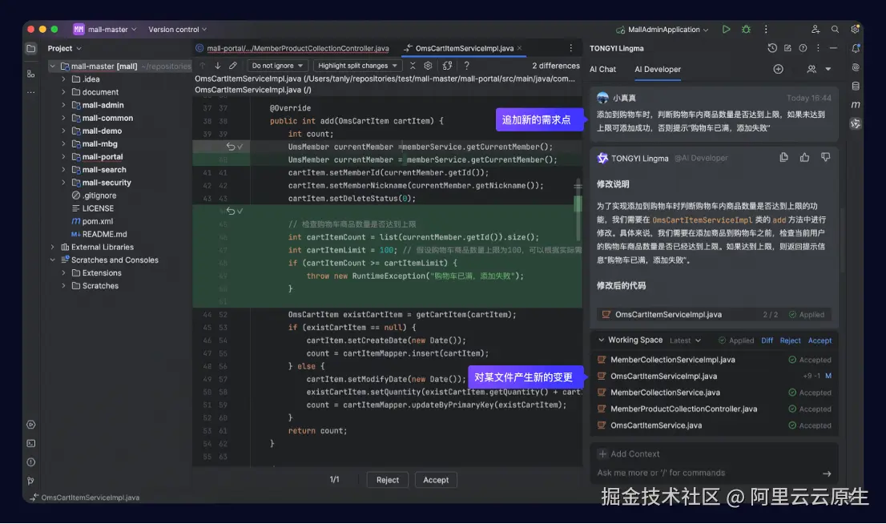Select MemberCollectionService.java in Working Space
The width and height of the screenshot is (886, 524).
click(x=715, y=393)
